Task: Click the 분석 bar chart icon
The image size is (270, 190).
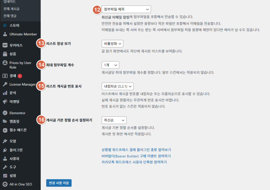Action: click(x=5, y=93)
